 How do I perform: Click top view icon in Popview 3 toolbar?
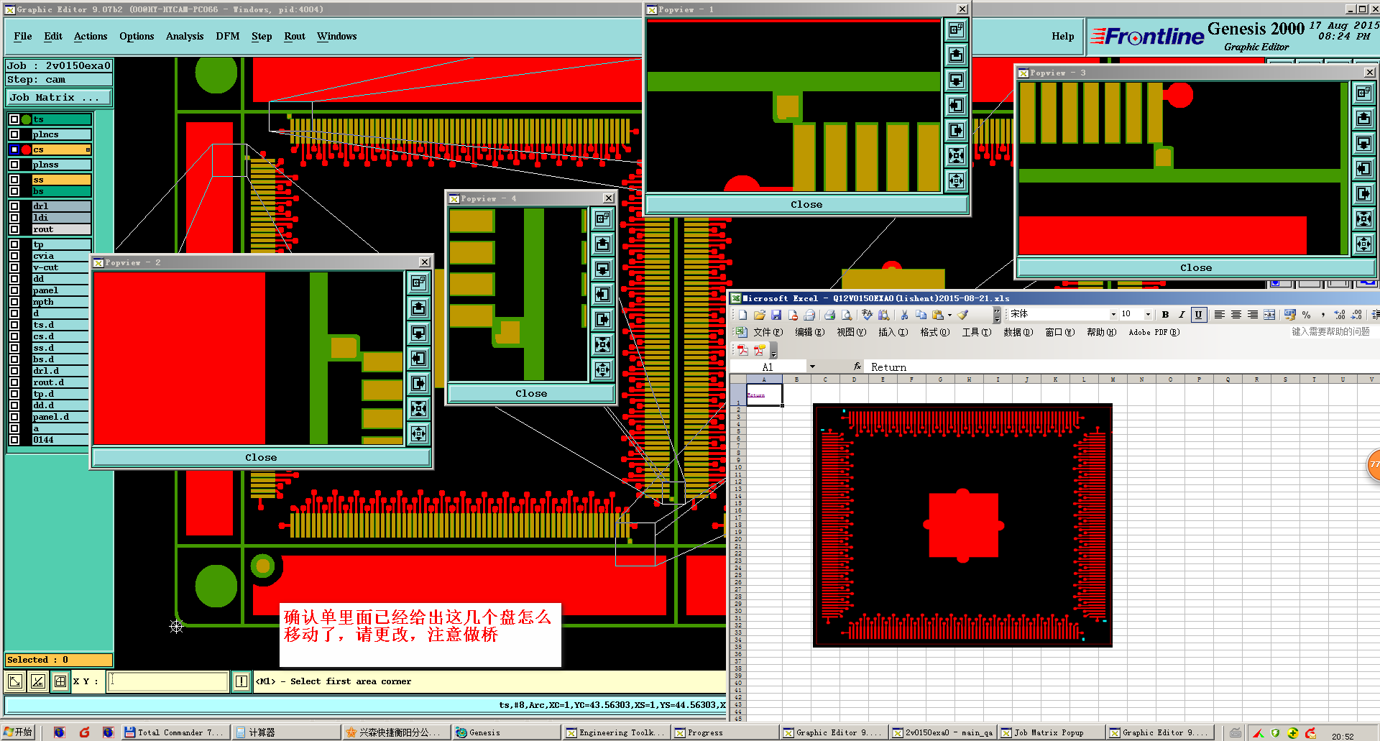(1363, 93)
